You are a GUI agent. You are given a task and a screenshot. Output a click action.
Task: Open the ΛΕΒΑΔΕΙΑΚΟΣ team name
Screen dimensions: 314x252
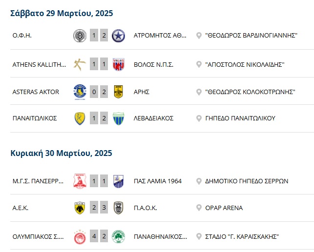pos(153,118)
